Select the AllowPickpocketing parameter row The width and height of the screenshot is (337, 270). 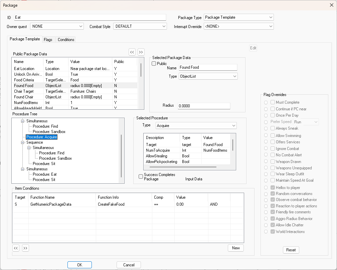tap(187, 162)
